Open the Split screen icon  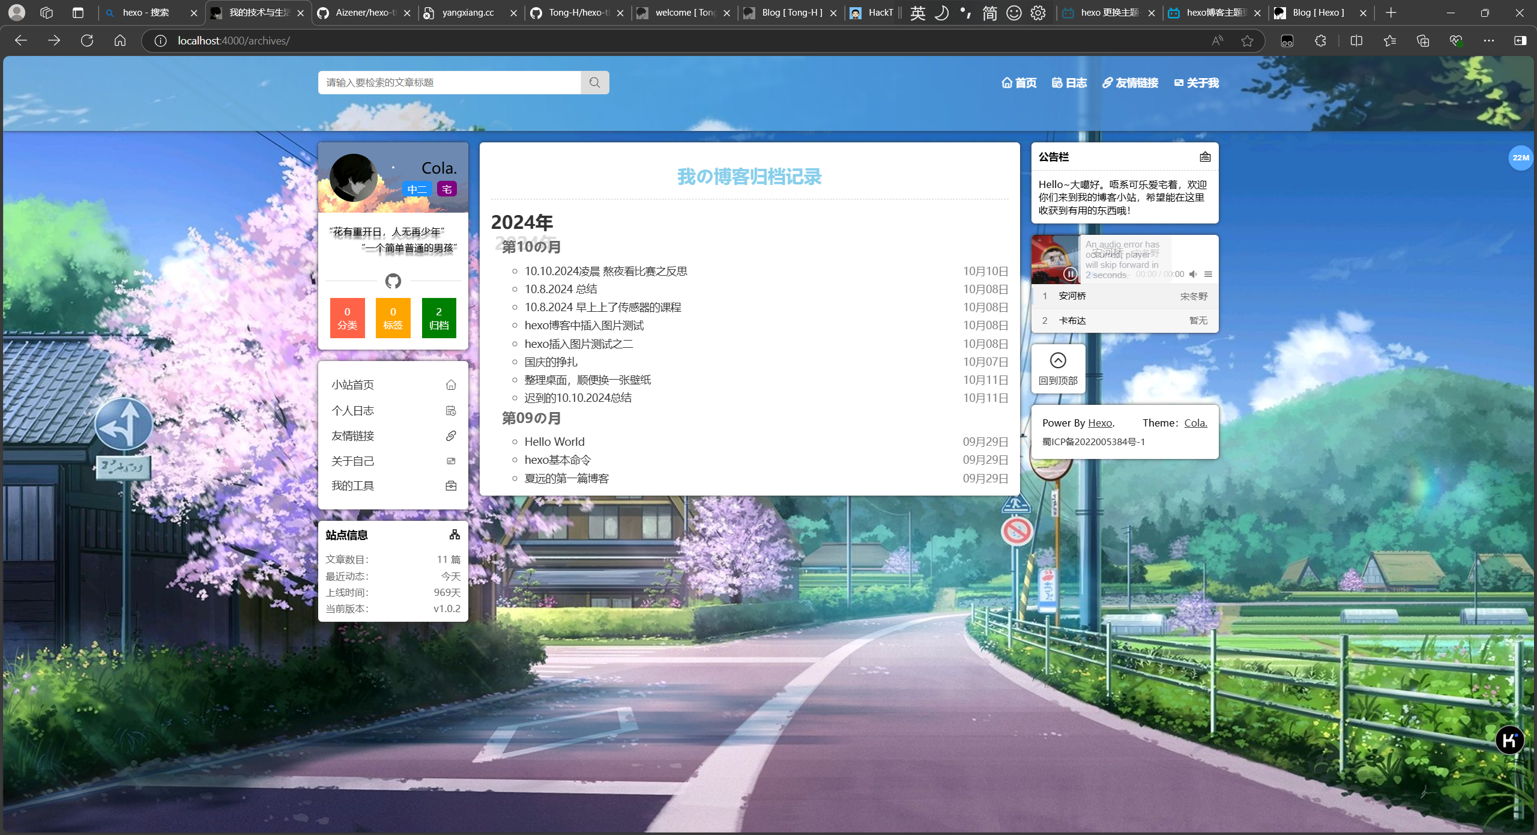pyautogui.click(x=1356, y=41)
